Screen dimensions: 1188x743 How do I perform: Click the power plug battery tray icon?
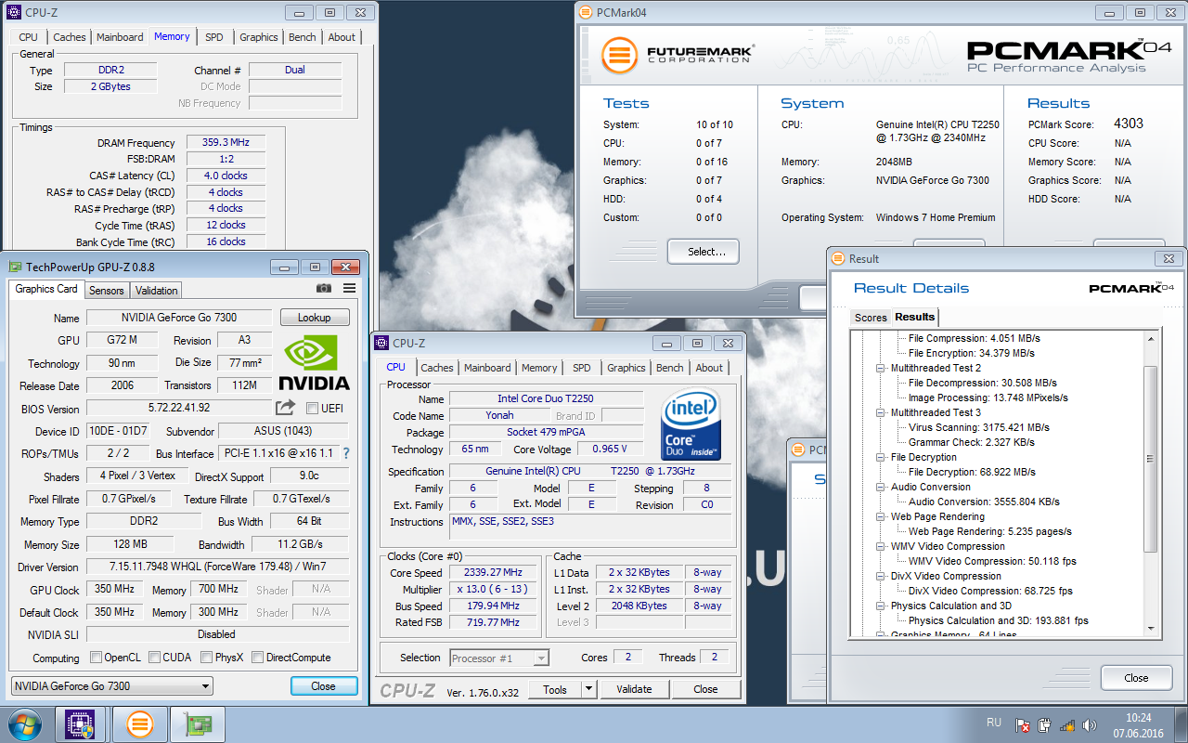1045,725
